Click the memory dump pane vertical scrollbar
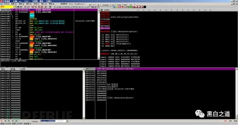 pyautogui.click(x=83, y=93)
